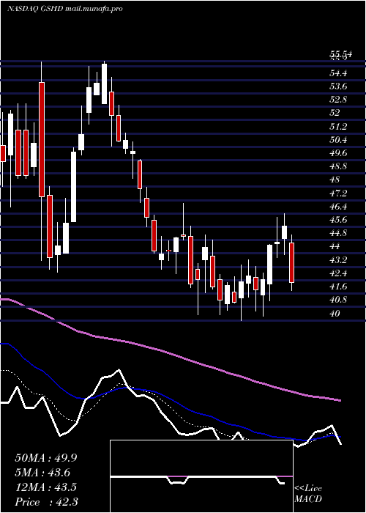The height and width of the screenshot is (513, 366).
Task: Click the NASDAQ GSHD mail.munafa.pro title text
Action: pyautogui.click(x=65, y=9)
